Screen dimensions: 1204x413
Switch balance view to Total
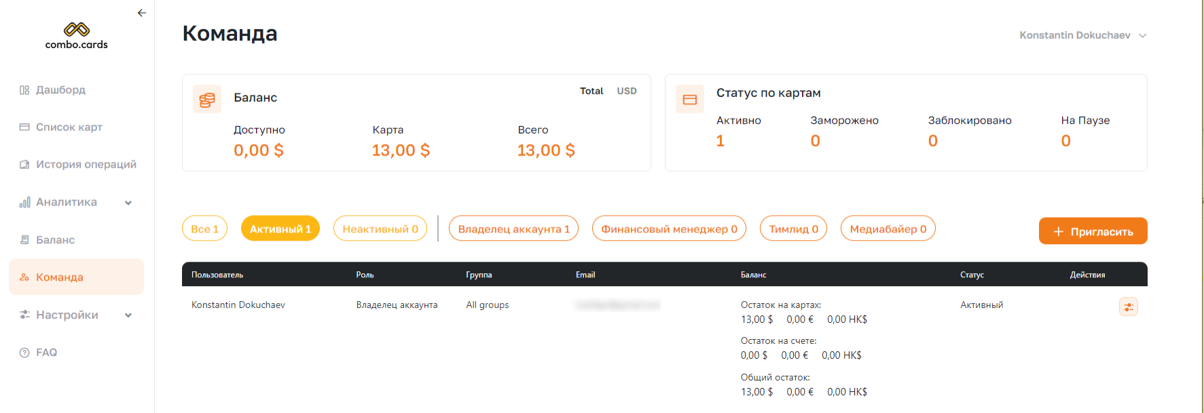pyautogui.click(x=591, y=91)
